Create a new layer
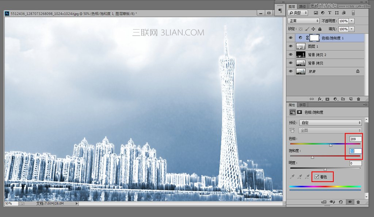This screenshot has height=217, width=374. point(351,99)
